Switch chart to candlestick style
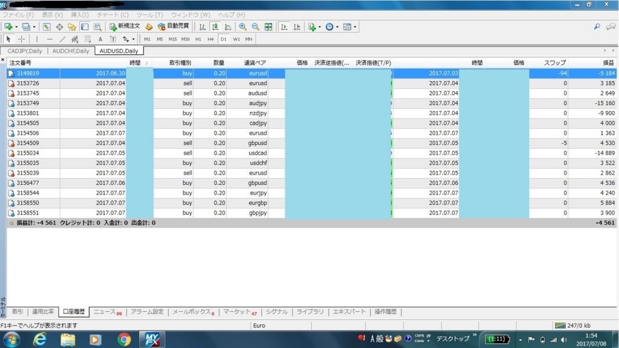This screenshot has width=619, height=348. [x=215, y=27]
